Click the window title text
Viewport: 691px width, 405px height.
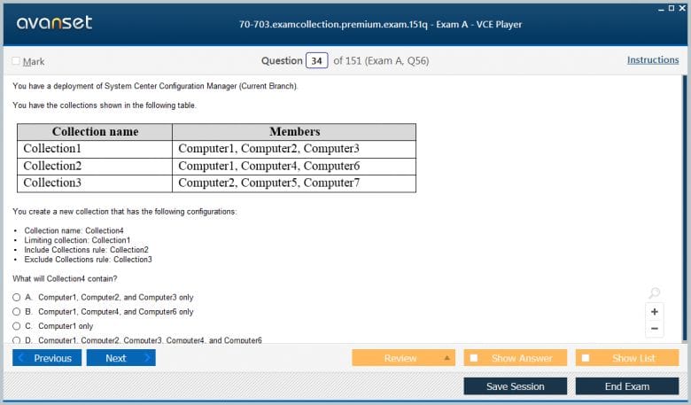coord(380,24)
